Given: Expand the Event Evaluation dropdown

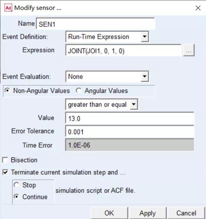Looking at the screenshot, I should pyautogui.click(x=145, y=76).
